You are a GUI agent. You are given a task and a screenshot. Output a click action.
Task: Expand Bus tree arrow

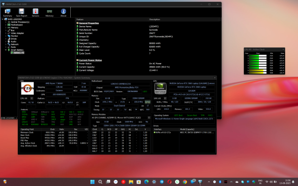6,30
